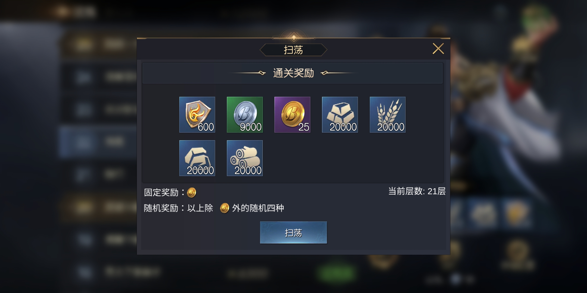Close the 扫荡 dialog with X
The height and width of the screenshot is (293, 587).
tap(438, 49)
